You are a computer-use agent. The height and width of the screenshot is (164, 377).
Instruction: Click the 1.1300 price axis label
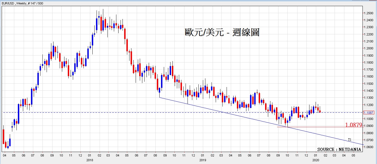click(x=369, y=98)
